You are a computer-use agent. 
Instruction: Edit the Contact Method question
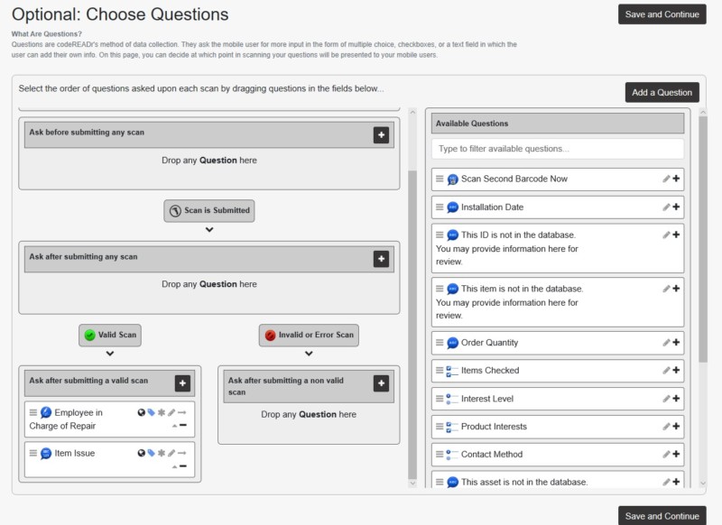tap(666, 454)
